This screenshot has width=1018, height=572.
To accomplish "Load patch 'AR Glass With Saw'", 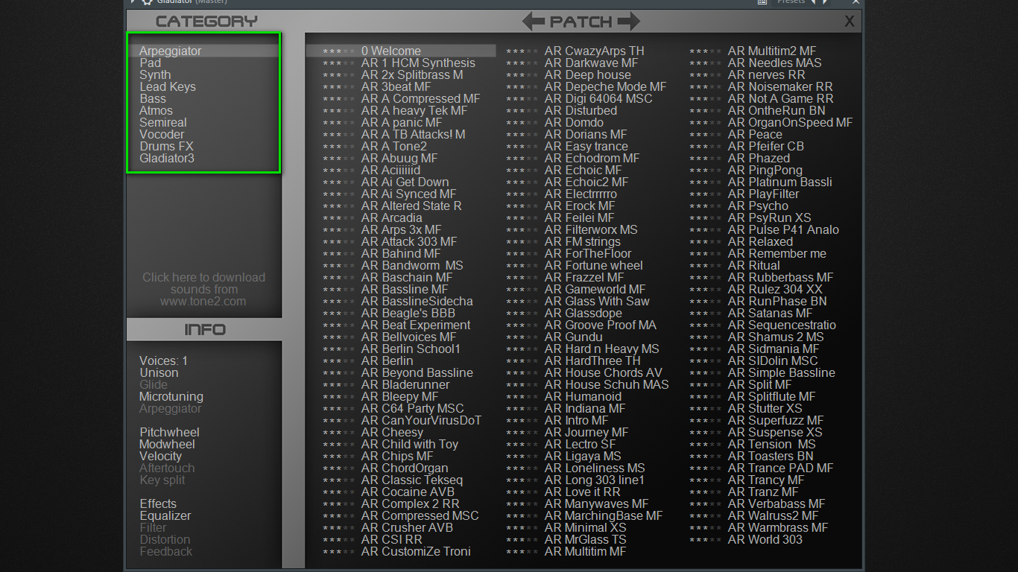I will coord(597,302).
